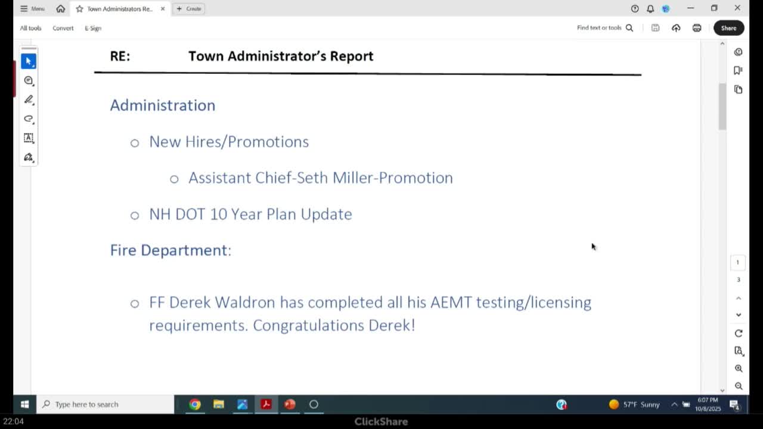Choose the Select arrow tool

[29, 61]
